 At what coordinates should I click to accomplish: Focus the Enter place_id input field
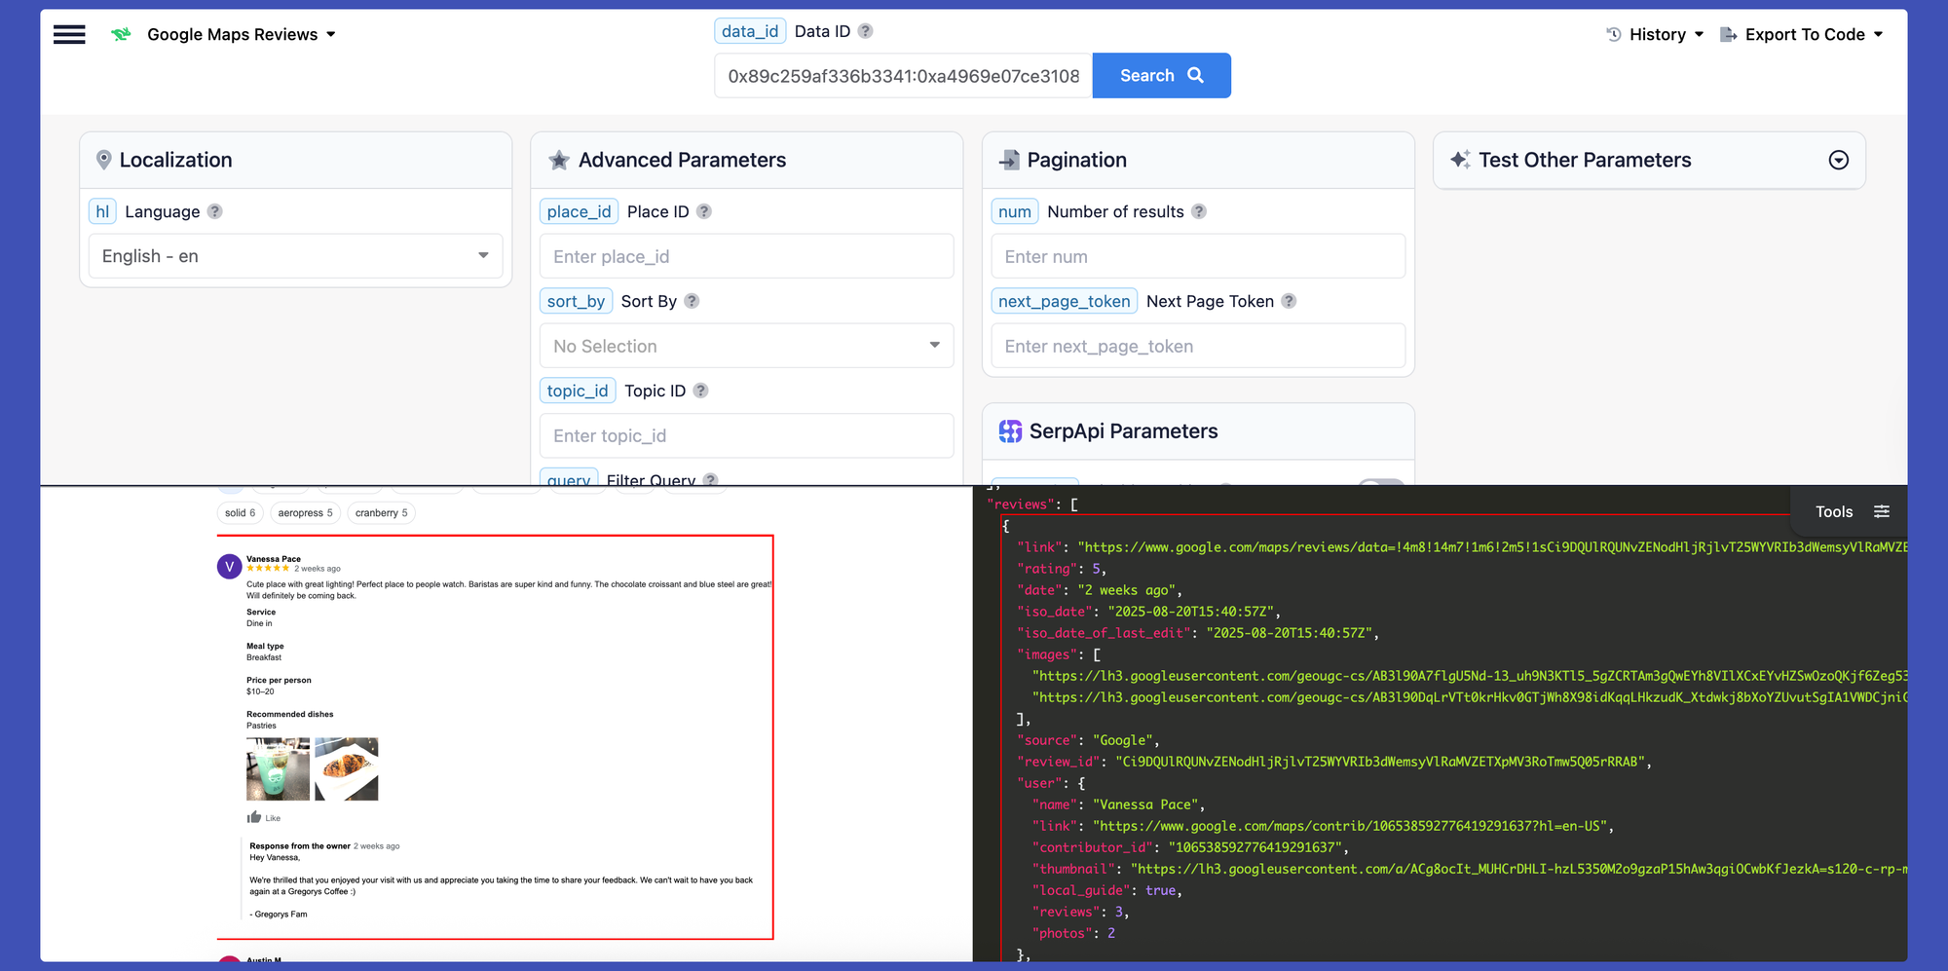pyautogui.click(x=747, y=256)
